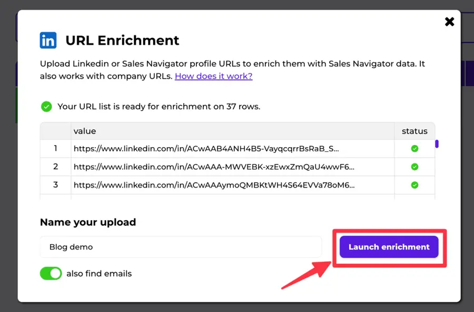Click the 'value' column header
This screenshot has height=312, width=474.
coord(84,131)
